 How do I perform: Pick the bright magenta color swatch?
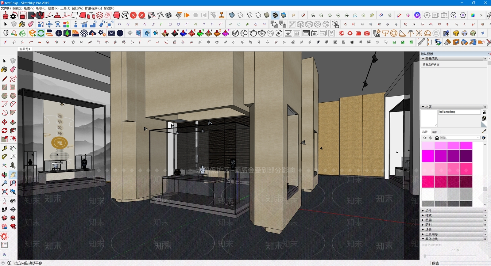point(427,156)
